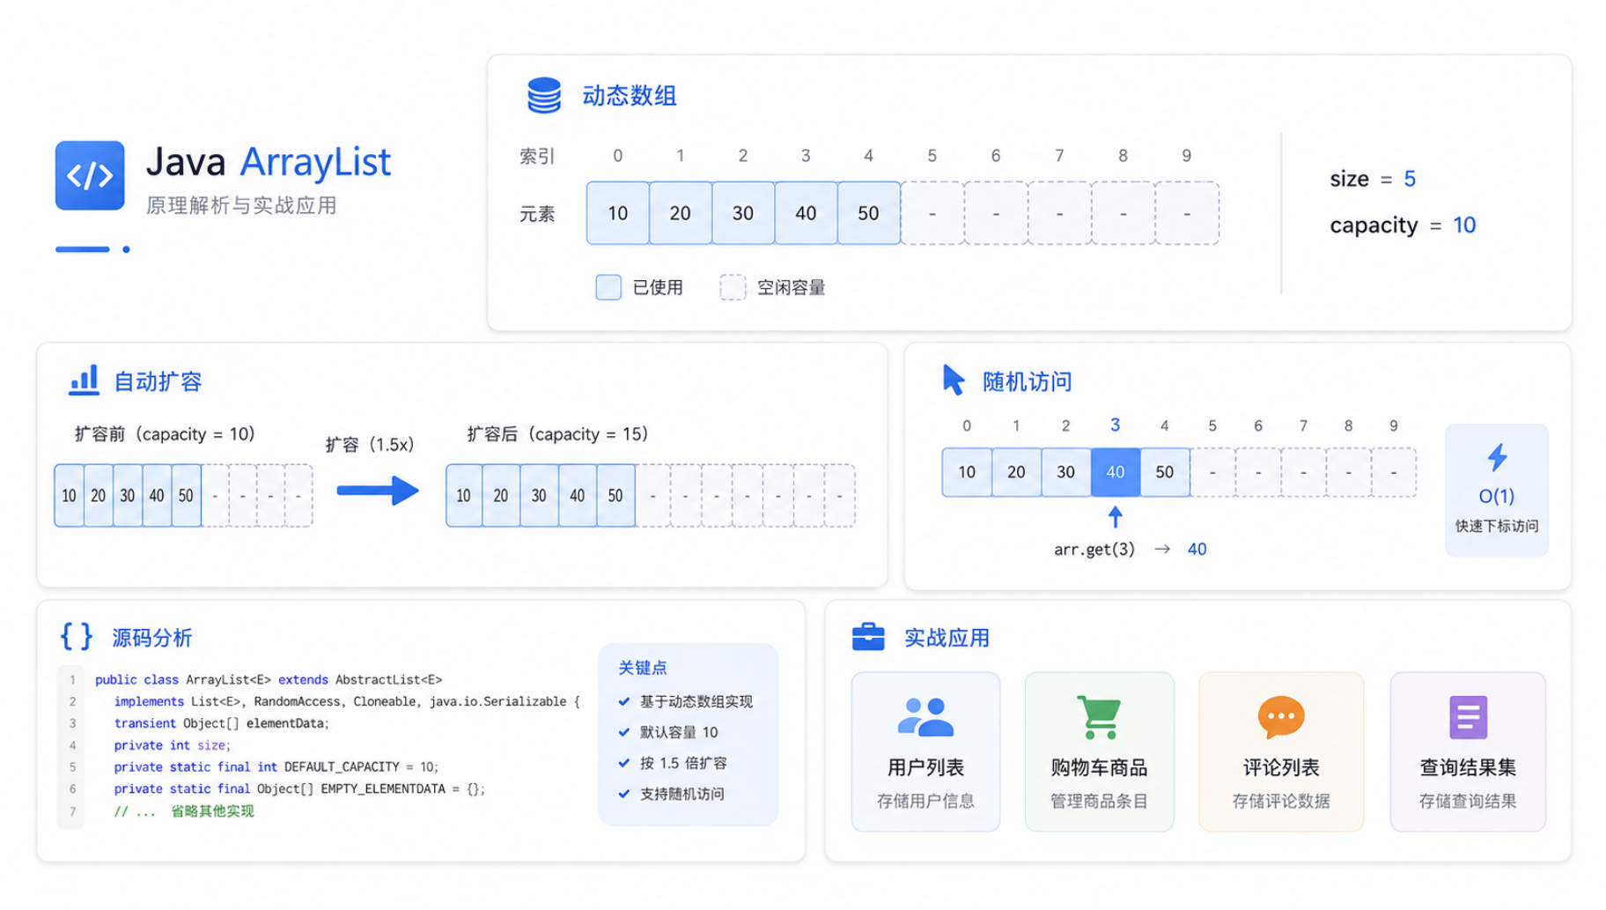Screen dimensions: 1606x910
Task: Click the size = 5 text
Action: coord(1373,179)
